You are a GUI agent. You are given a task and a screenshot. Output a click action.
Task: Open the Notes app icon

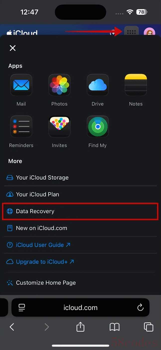pos(136,85)
